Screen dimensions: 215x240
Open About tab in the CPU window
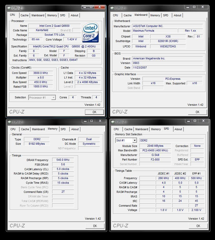point(74,15)
